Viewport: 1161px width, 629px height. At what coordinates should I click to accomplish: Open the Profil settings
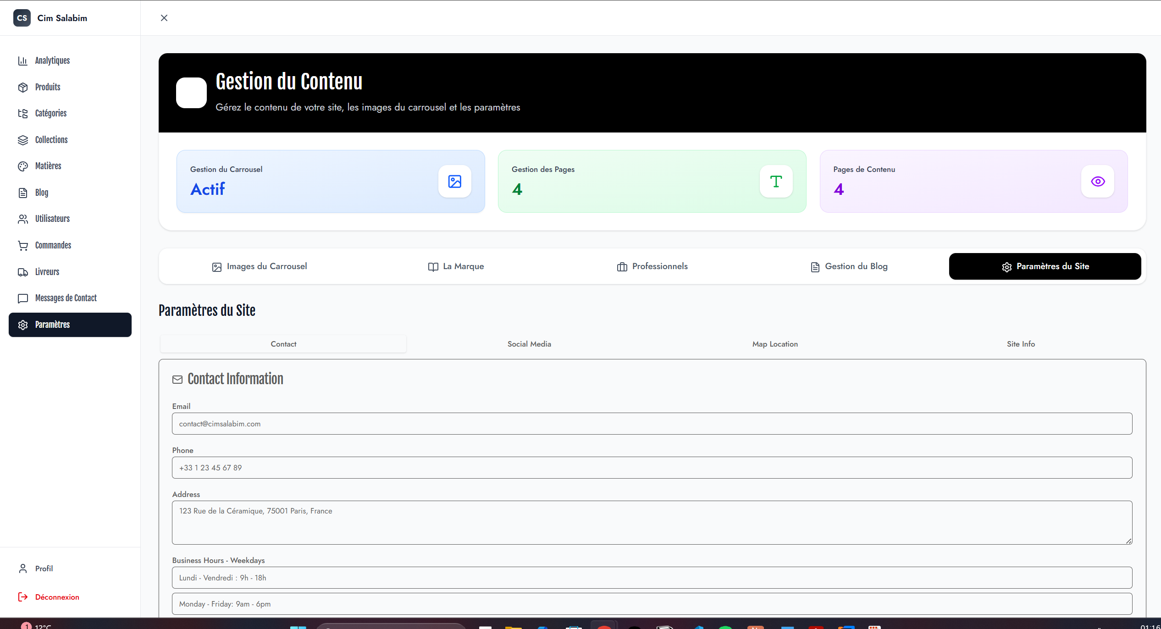44,568
